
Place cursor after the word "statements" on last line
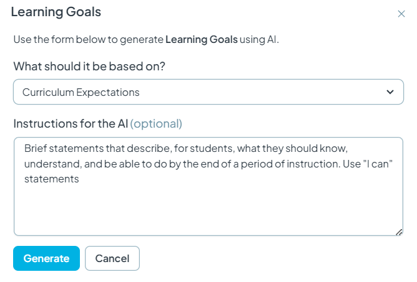pos(79,179)
